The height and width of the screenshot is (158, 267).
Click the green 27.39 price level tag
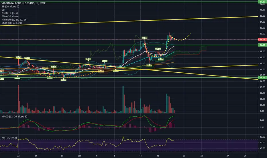[262, 2]
